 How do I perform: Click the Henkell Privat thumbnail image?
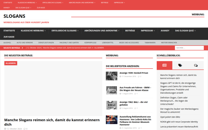(x=112, y=76)
